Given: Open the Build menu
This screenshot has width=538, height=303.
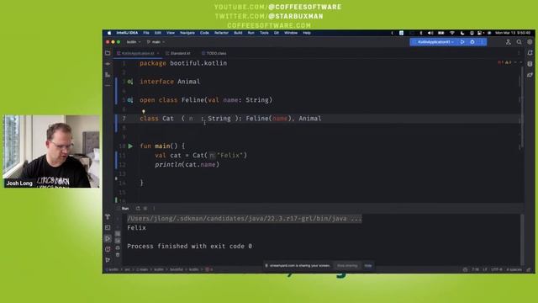Looking at the screenshot, I should tap(238, 33).
